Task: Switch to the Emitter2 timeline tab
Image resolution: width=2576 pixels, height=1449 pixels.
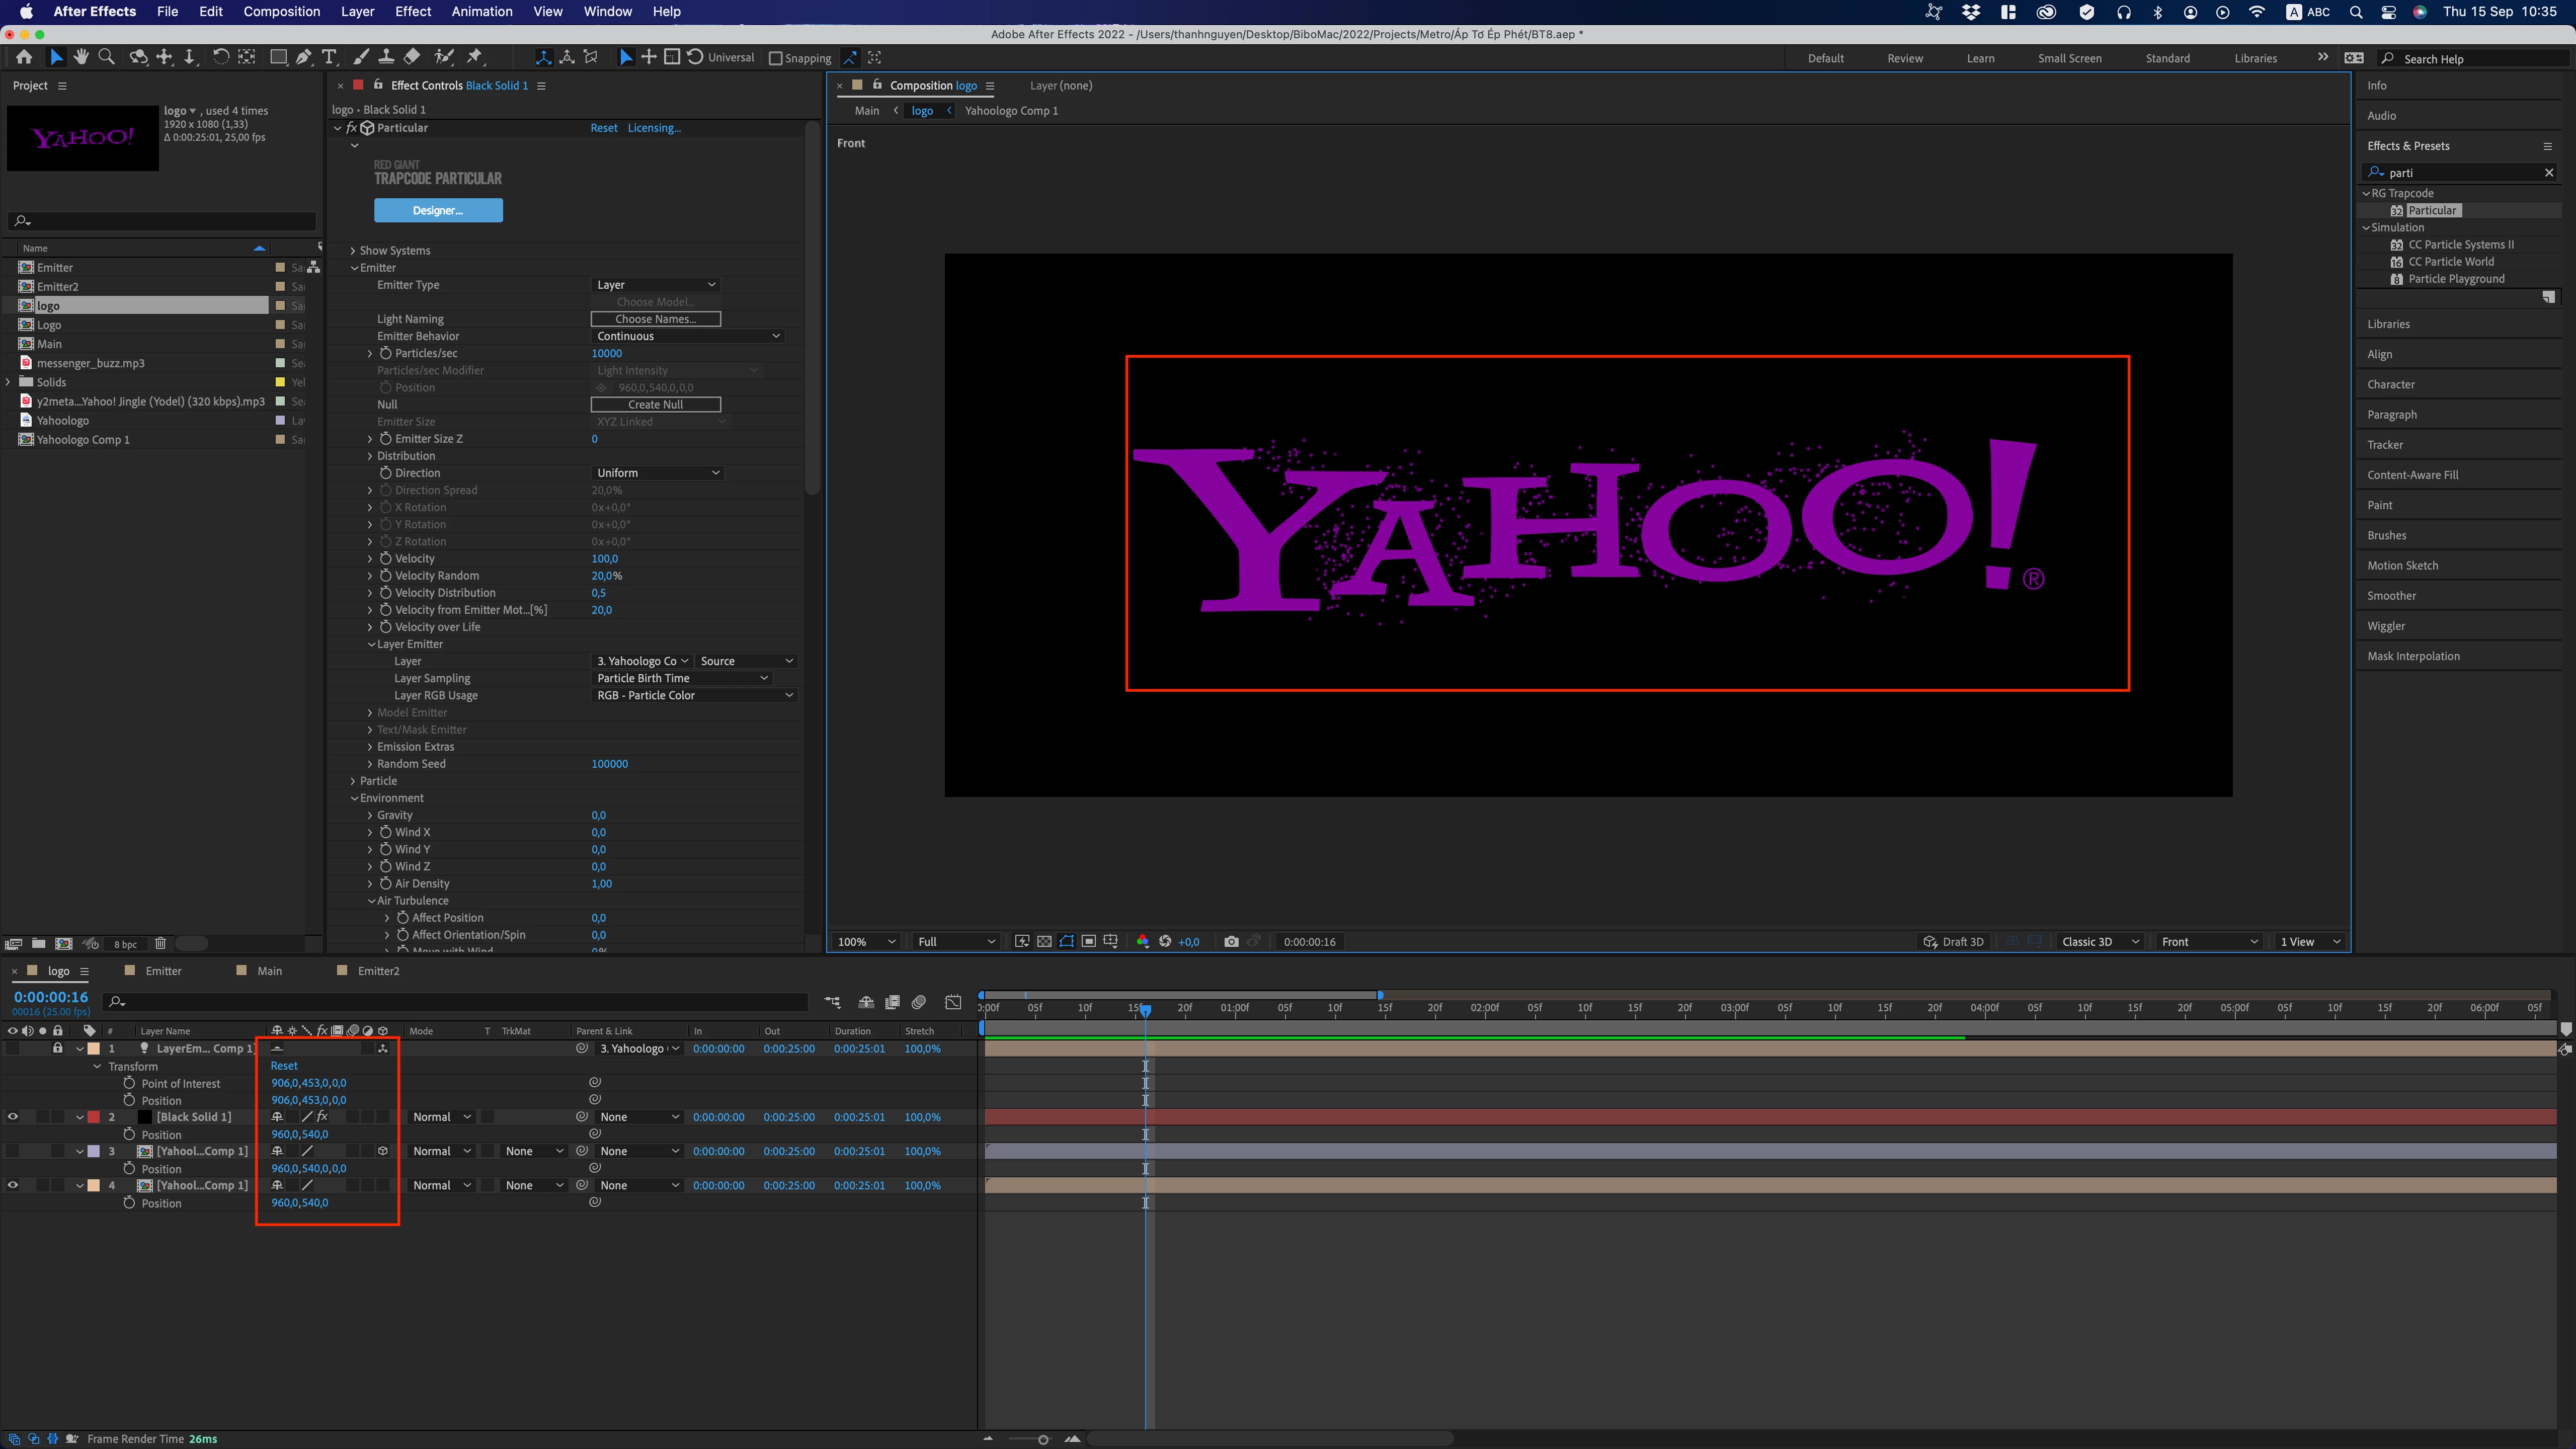Action: pyautogui.click(x=378, y=971)
